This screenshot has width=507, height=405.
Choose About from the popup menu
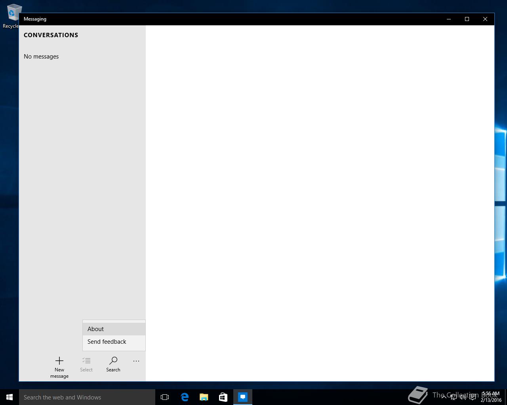click(114, 329)
